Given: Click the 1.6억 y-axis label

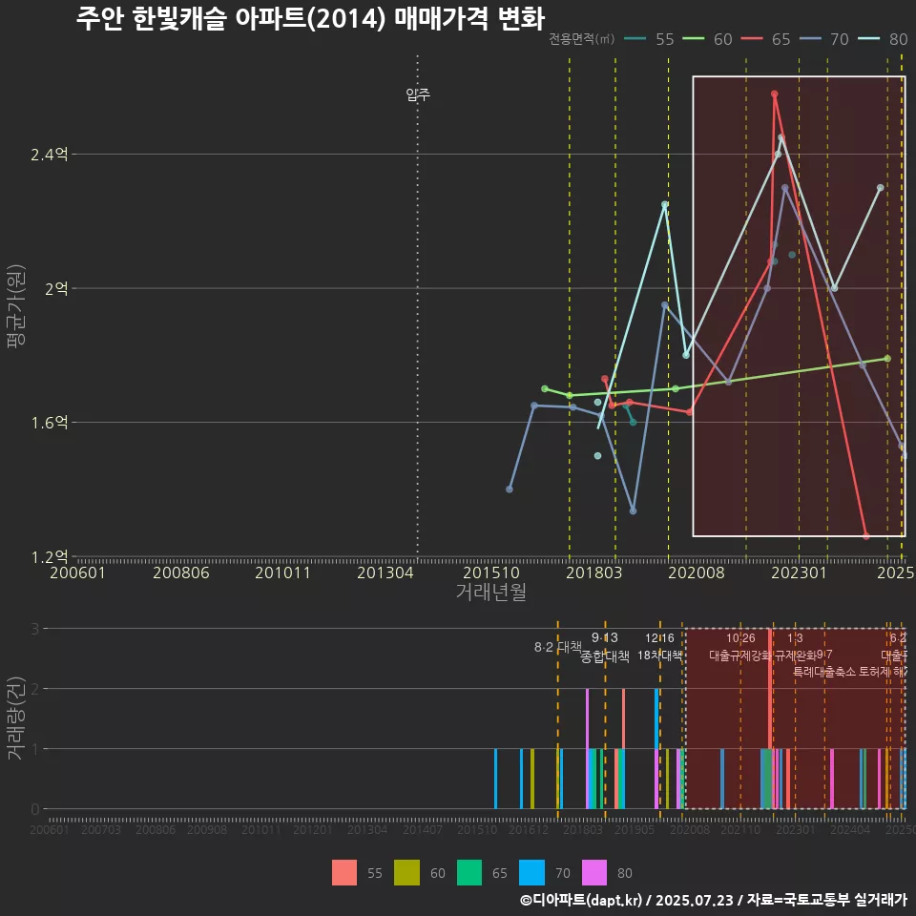Looking at the screenshot, I should [49, 422].
